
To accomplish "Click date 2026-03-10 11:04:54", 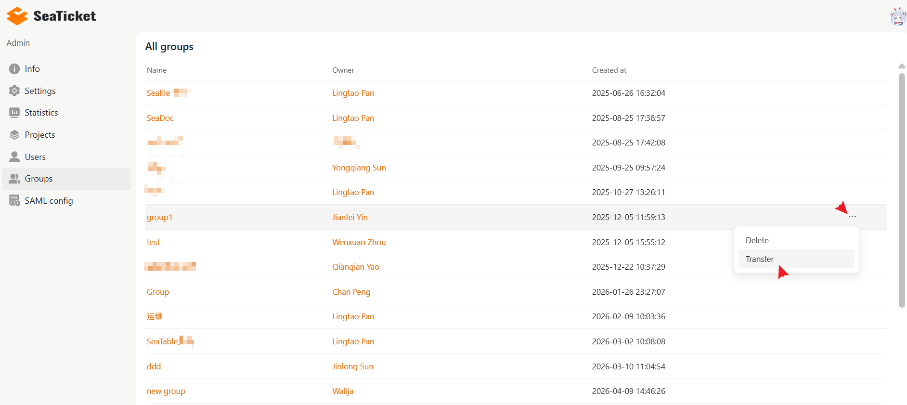I will coord(628,366).
